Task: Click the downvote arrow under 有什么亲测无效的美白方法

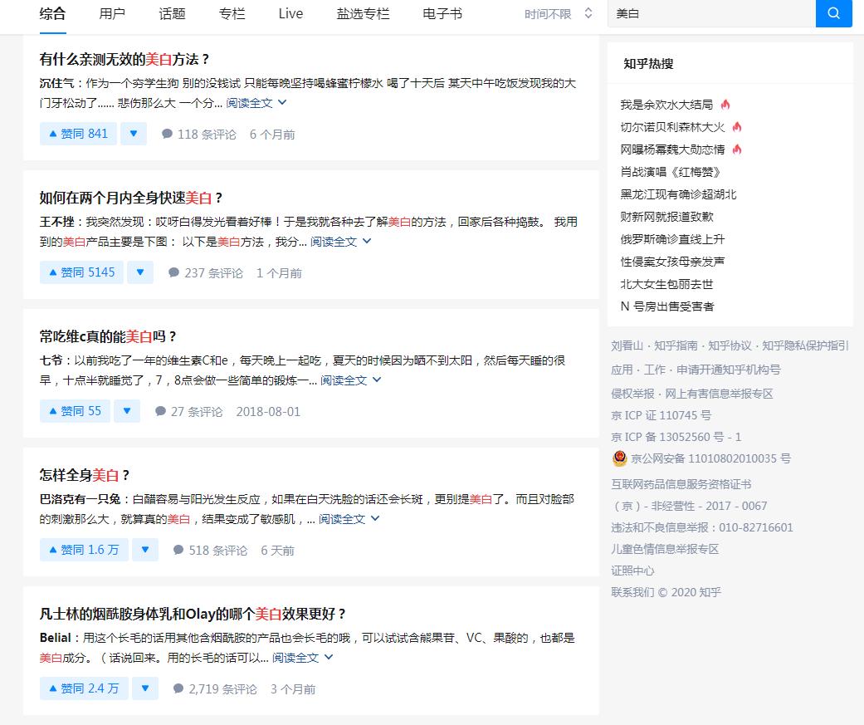Action: click(133, 133)
